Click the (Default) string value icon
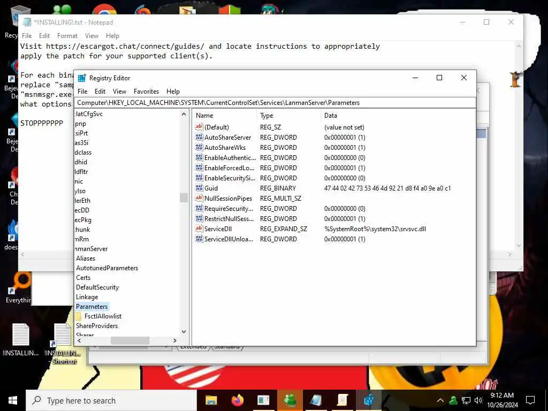The width and height of the screenshot is (548, 411). [199, 127]
